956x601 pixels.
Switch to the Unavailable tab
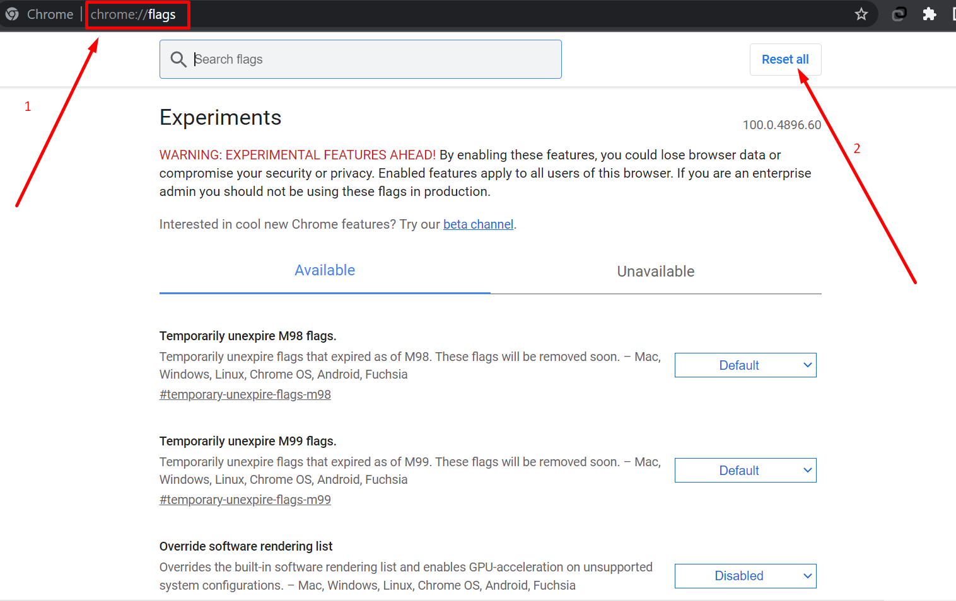click(x=655, y=272)
